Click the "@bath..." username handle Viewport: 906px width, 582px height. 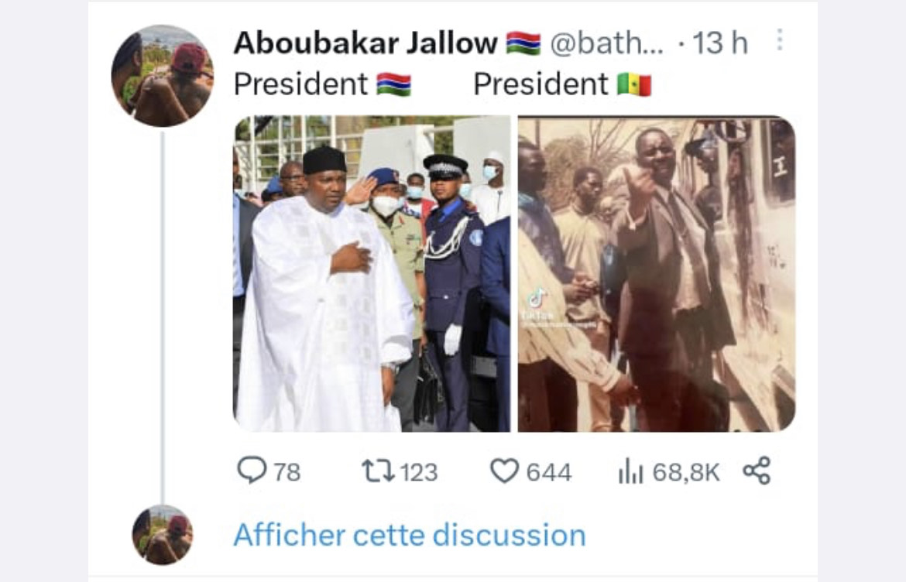606,43
